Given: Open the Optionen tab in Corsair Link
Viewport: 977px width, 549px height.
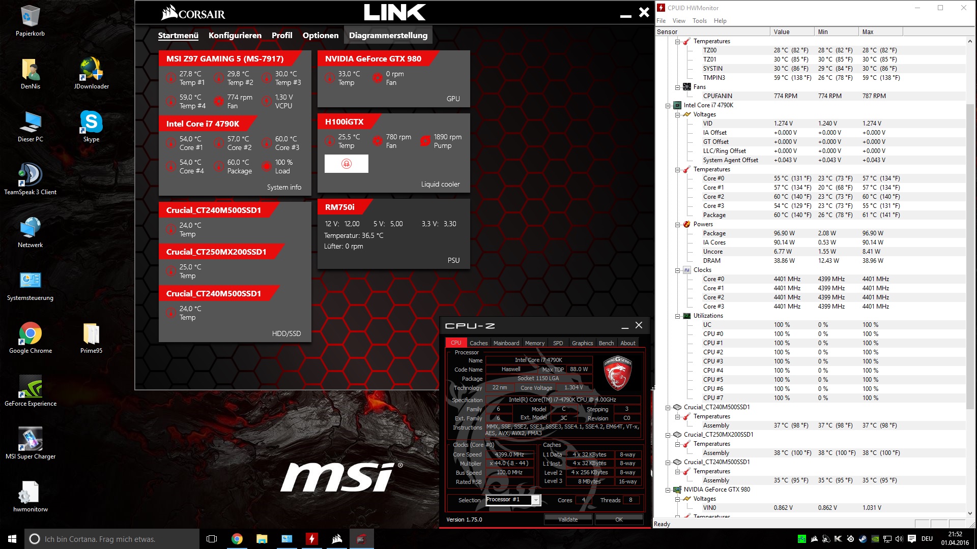Looking at the screenshot, I should click(x=321, y=36).
